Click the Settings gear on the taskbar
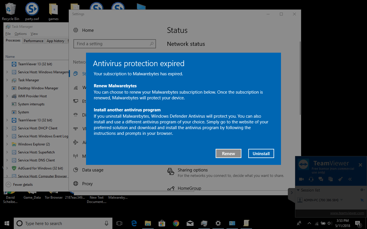This screenshot has width=367, height=229. click(x=218, y=223)
